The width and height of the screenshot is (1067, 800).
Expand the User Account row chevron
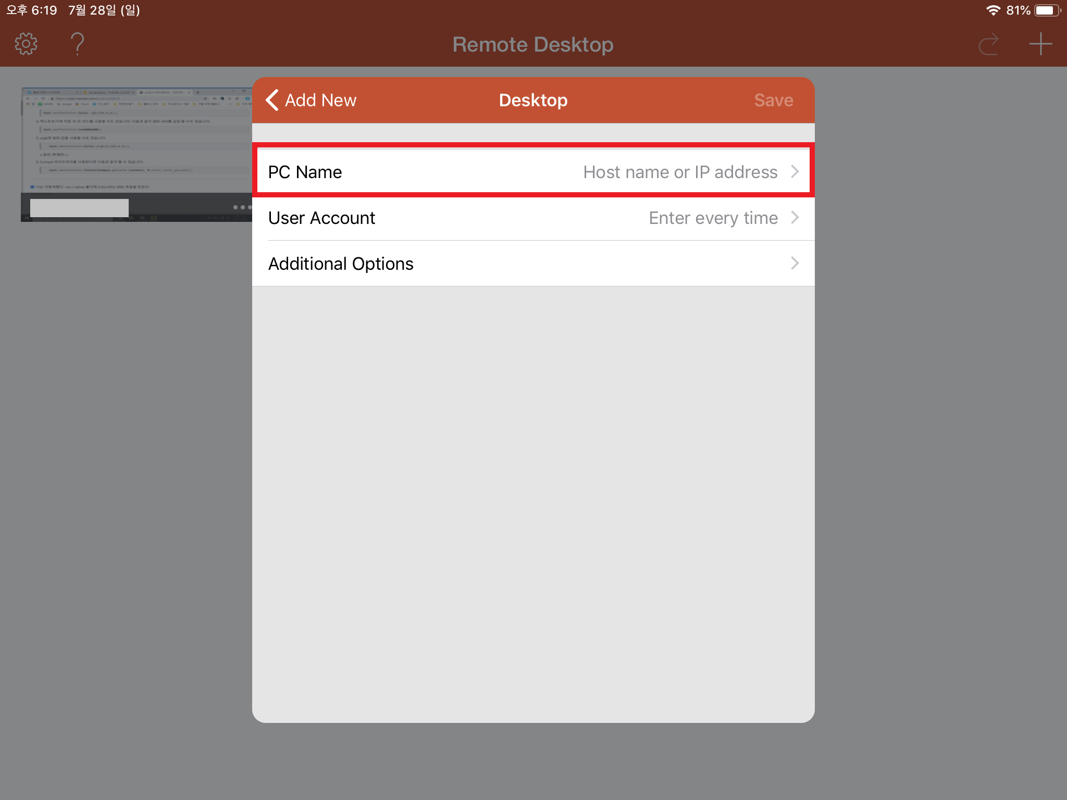pyautogui.click(x=795, y=218)
